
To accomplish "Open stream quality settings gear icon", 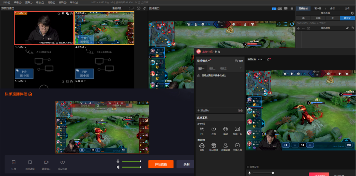I will pos(352,13).
